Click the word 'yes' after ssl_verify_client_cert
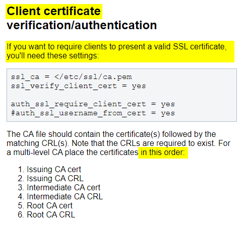The height and width of the screenshot is (225, 243). 139,86
